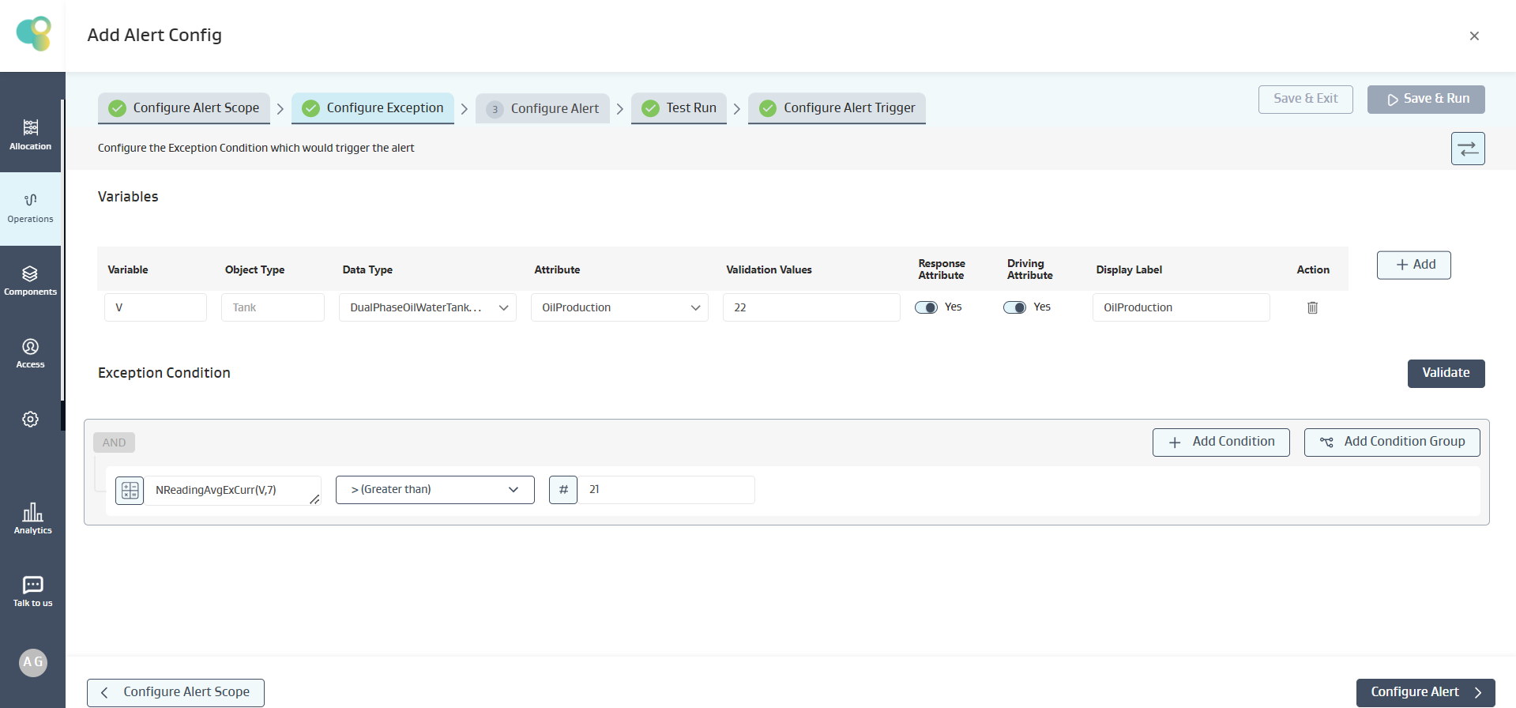This screenshot has width=1516, height=708.
Task: Go to Components in the sidebar
Action: 30,281
